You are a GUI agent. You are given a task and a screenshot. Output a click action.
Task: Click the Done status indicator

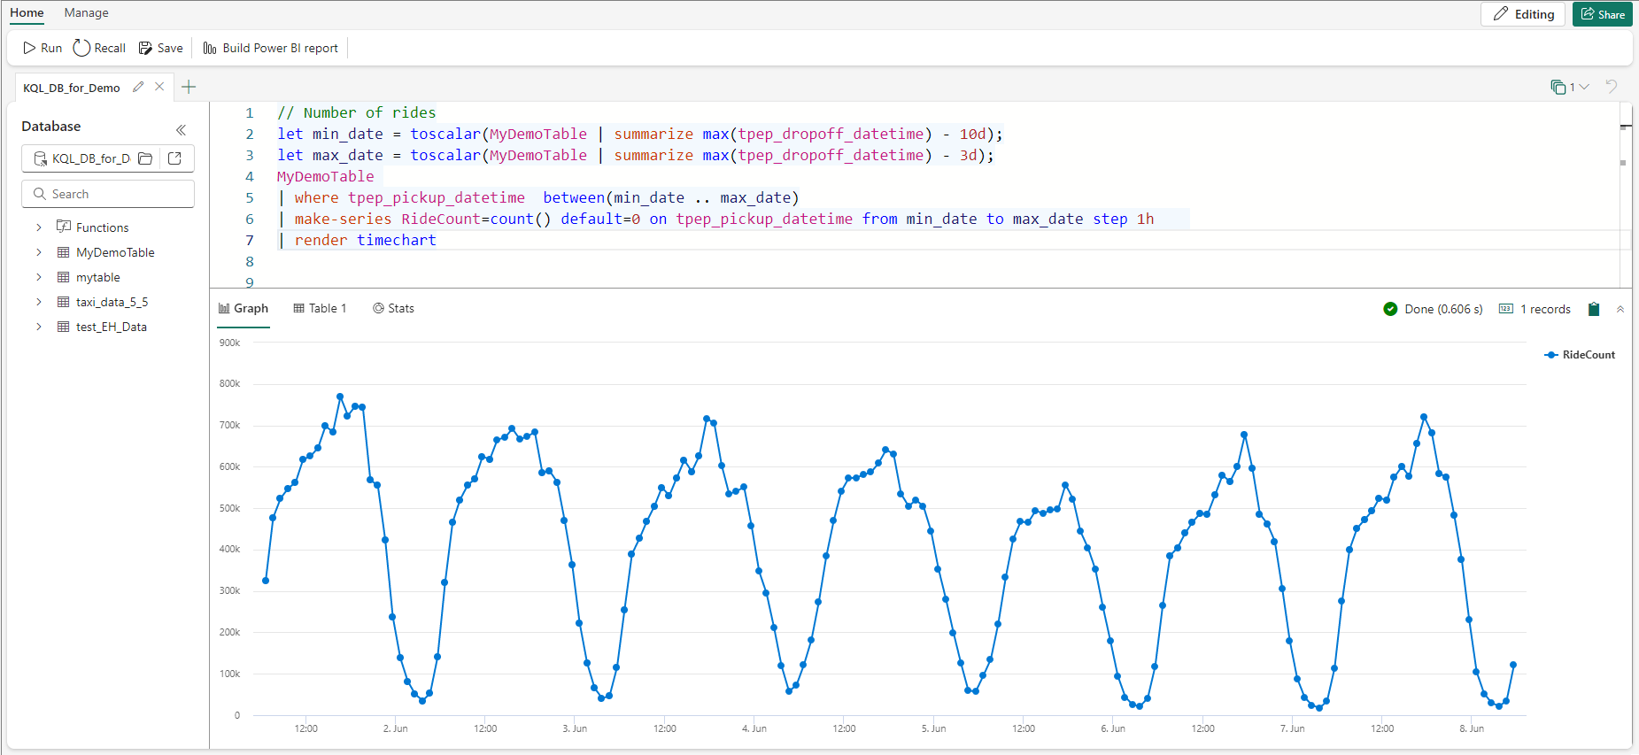click(x=1433, y=309)
